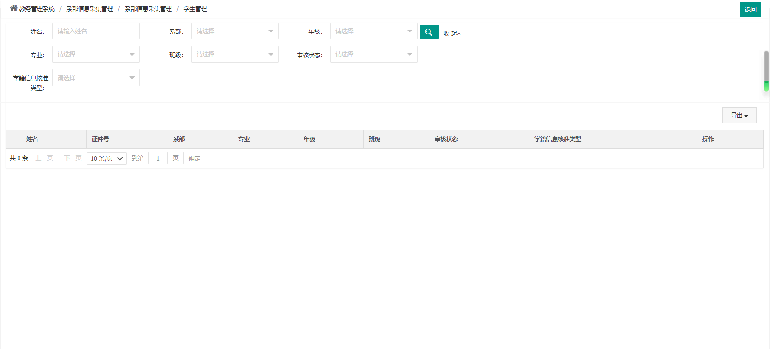Image resolution: width=770 pixels, height=349 pixels.
Task: Click the 学生管理 breadcrumb item
Action: coord(195,9)
